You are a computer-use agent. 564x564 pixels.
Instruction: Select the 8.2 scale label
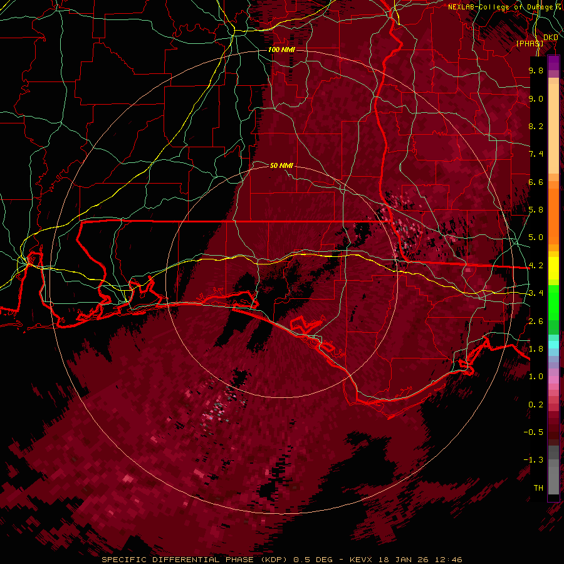click(536, 126)
